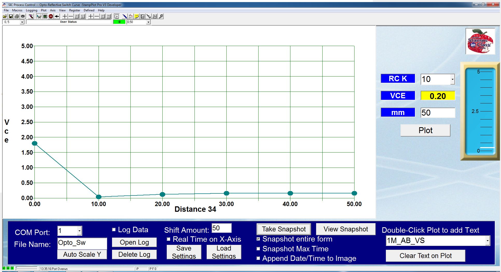501x272 pixels.
Task: Expand the RC K value dropdown
Action: 453,79
